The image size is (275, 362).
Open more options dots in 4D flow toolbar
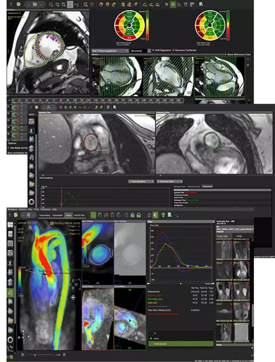[176, 215]
